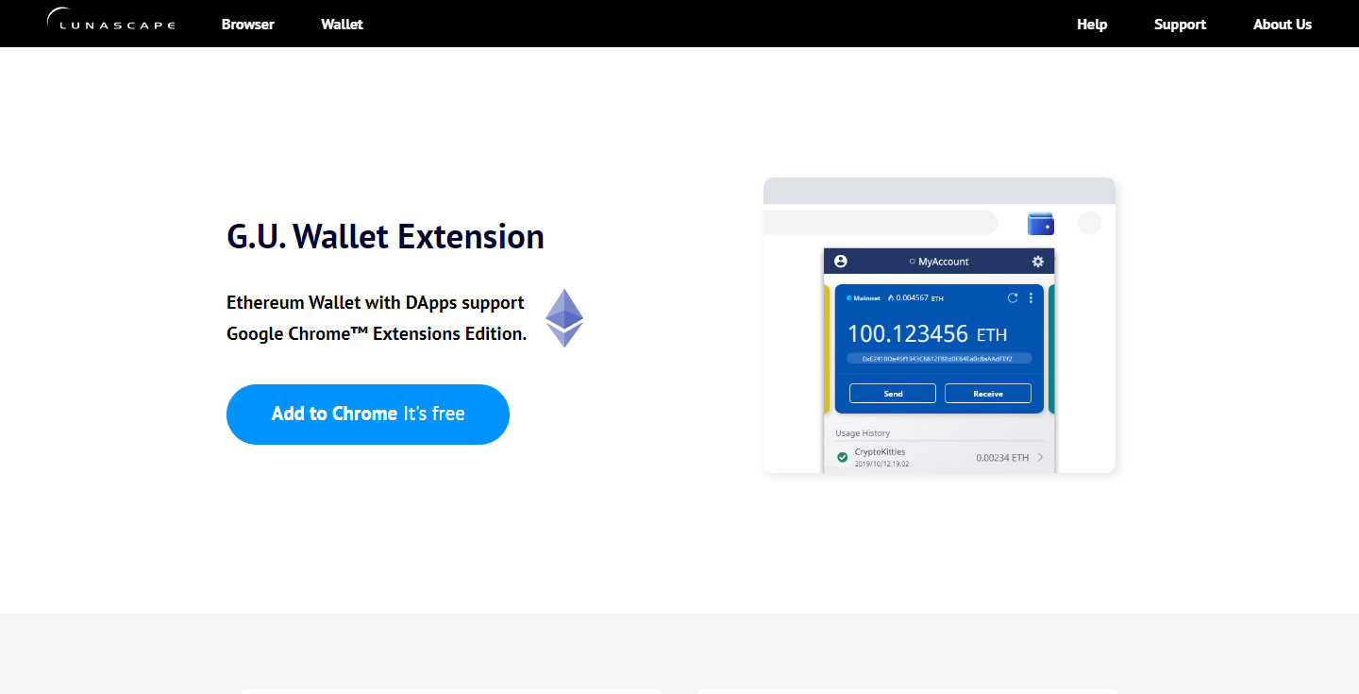
Task: Open the three-dot overflow menu on balance card
Action: tap(1031, 297)
